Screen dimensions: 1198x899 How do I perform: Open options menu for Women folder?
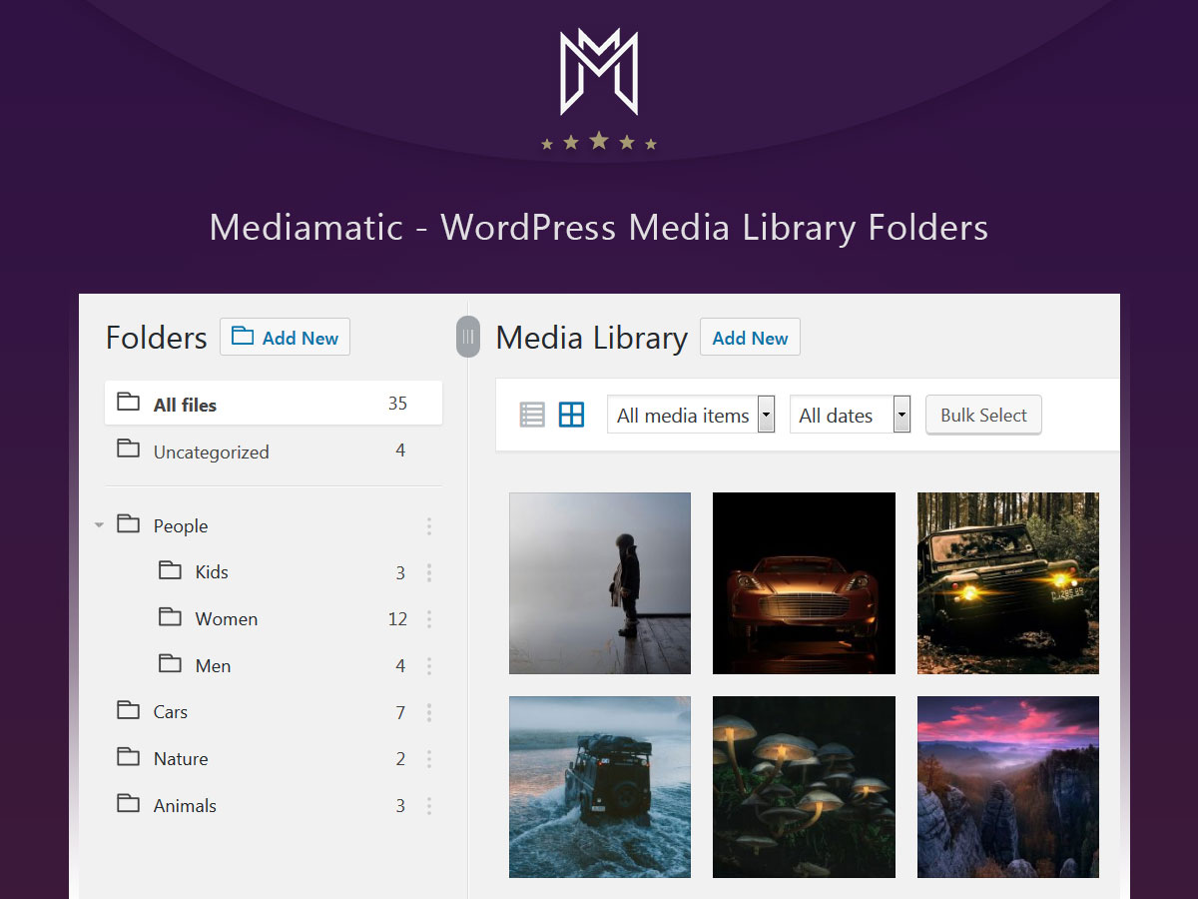[x=429, y=619]
